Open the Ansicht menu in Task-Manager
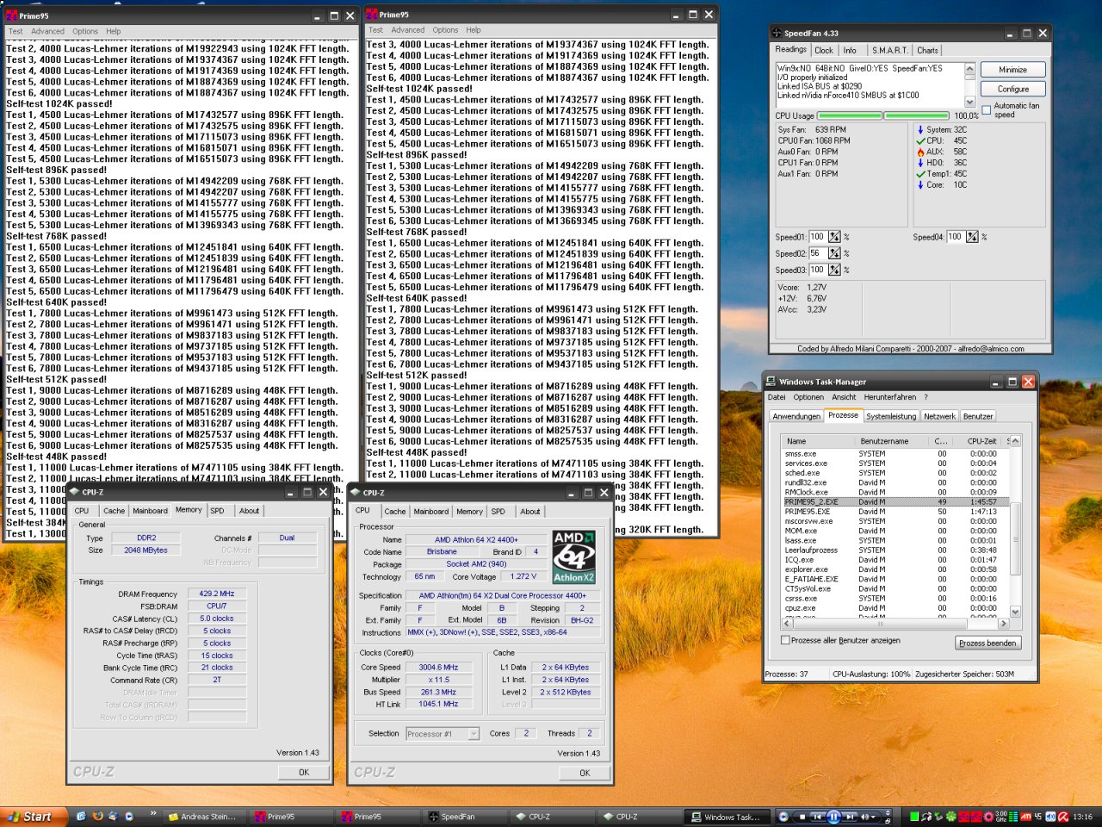Image resolution: width=1102 pixels, height=827 pixels. (844, 397)
